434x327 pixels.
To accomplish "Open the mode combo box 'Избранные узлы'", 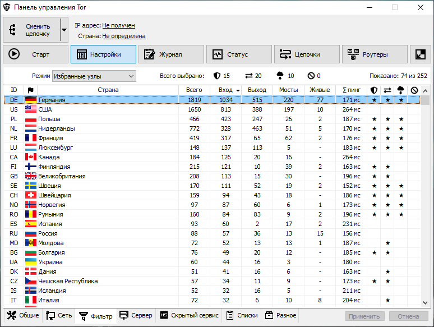I will click(94, 76).
